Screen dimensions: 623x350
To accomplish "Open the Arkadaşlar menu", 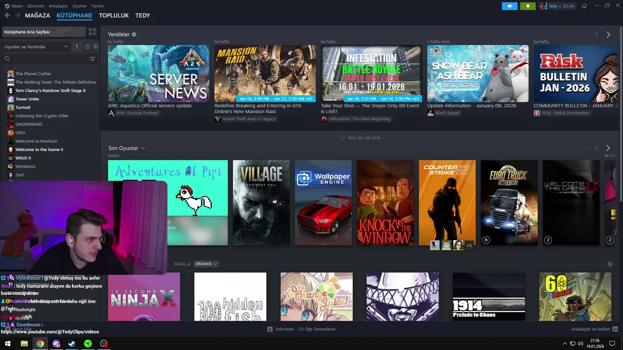I will point(58,6).
